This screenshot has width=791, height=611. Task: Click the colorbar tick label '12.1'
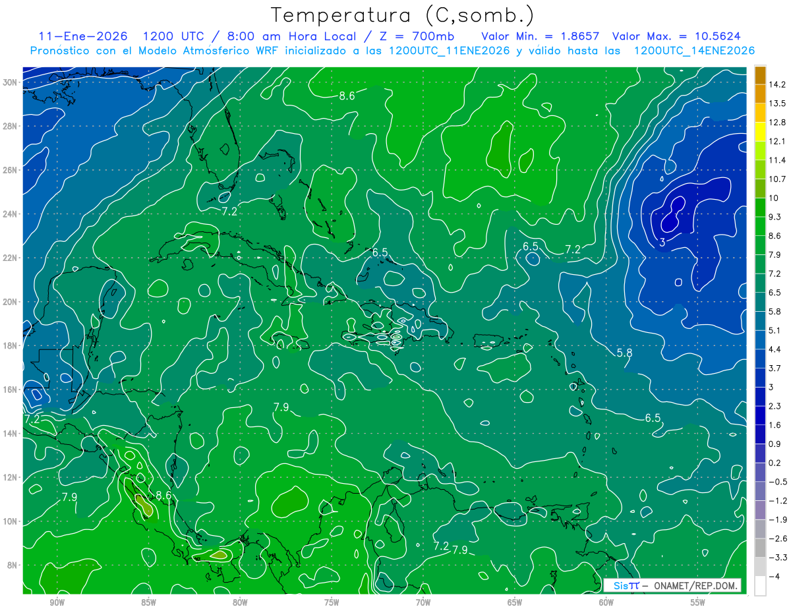click(x=778, y=141)
